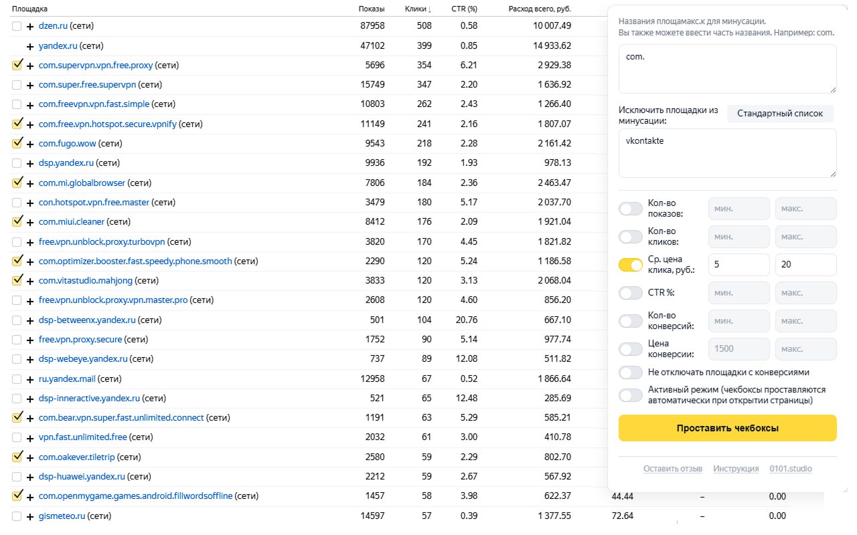Click the 20.76 CTR value
The image size is (857, 535).
click(466, 320)
